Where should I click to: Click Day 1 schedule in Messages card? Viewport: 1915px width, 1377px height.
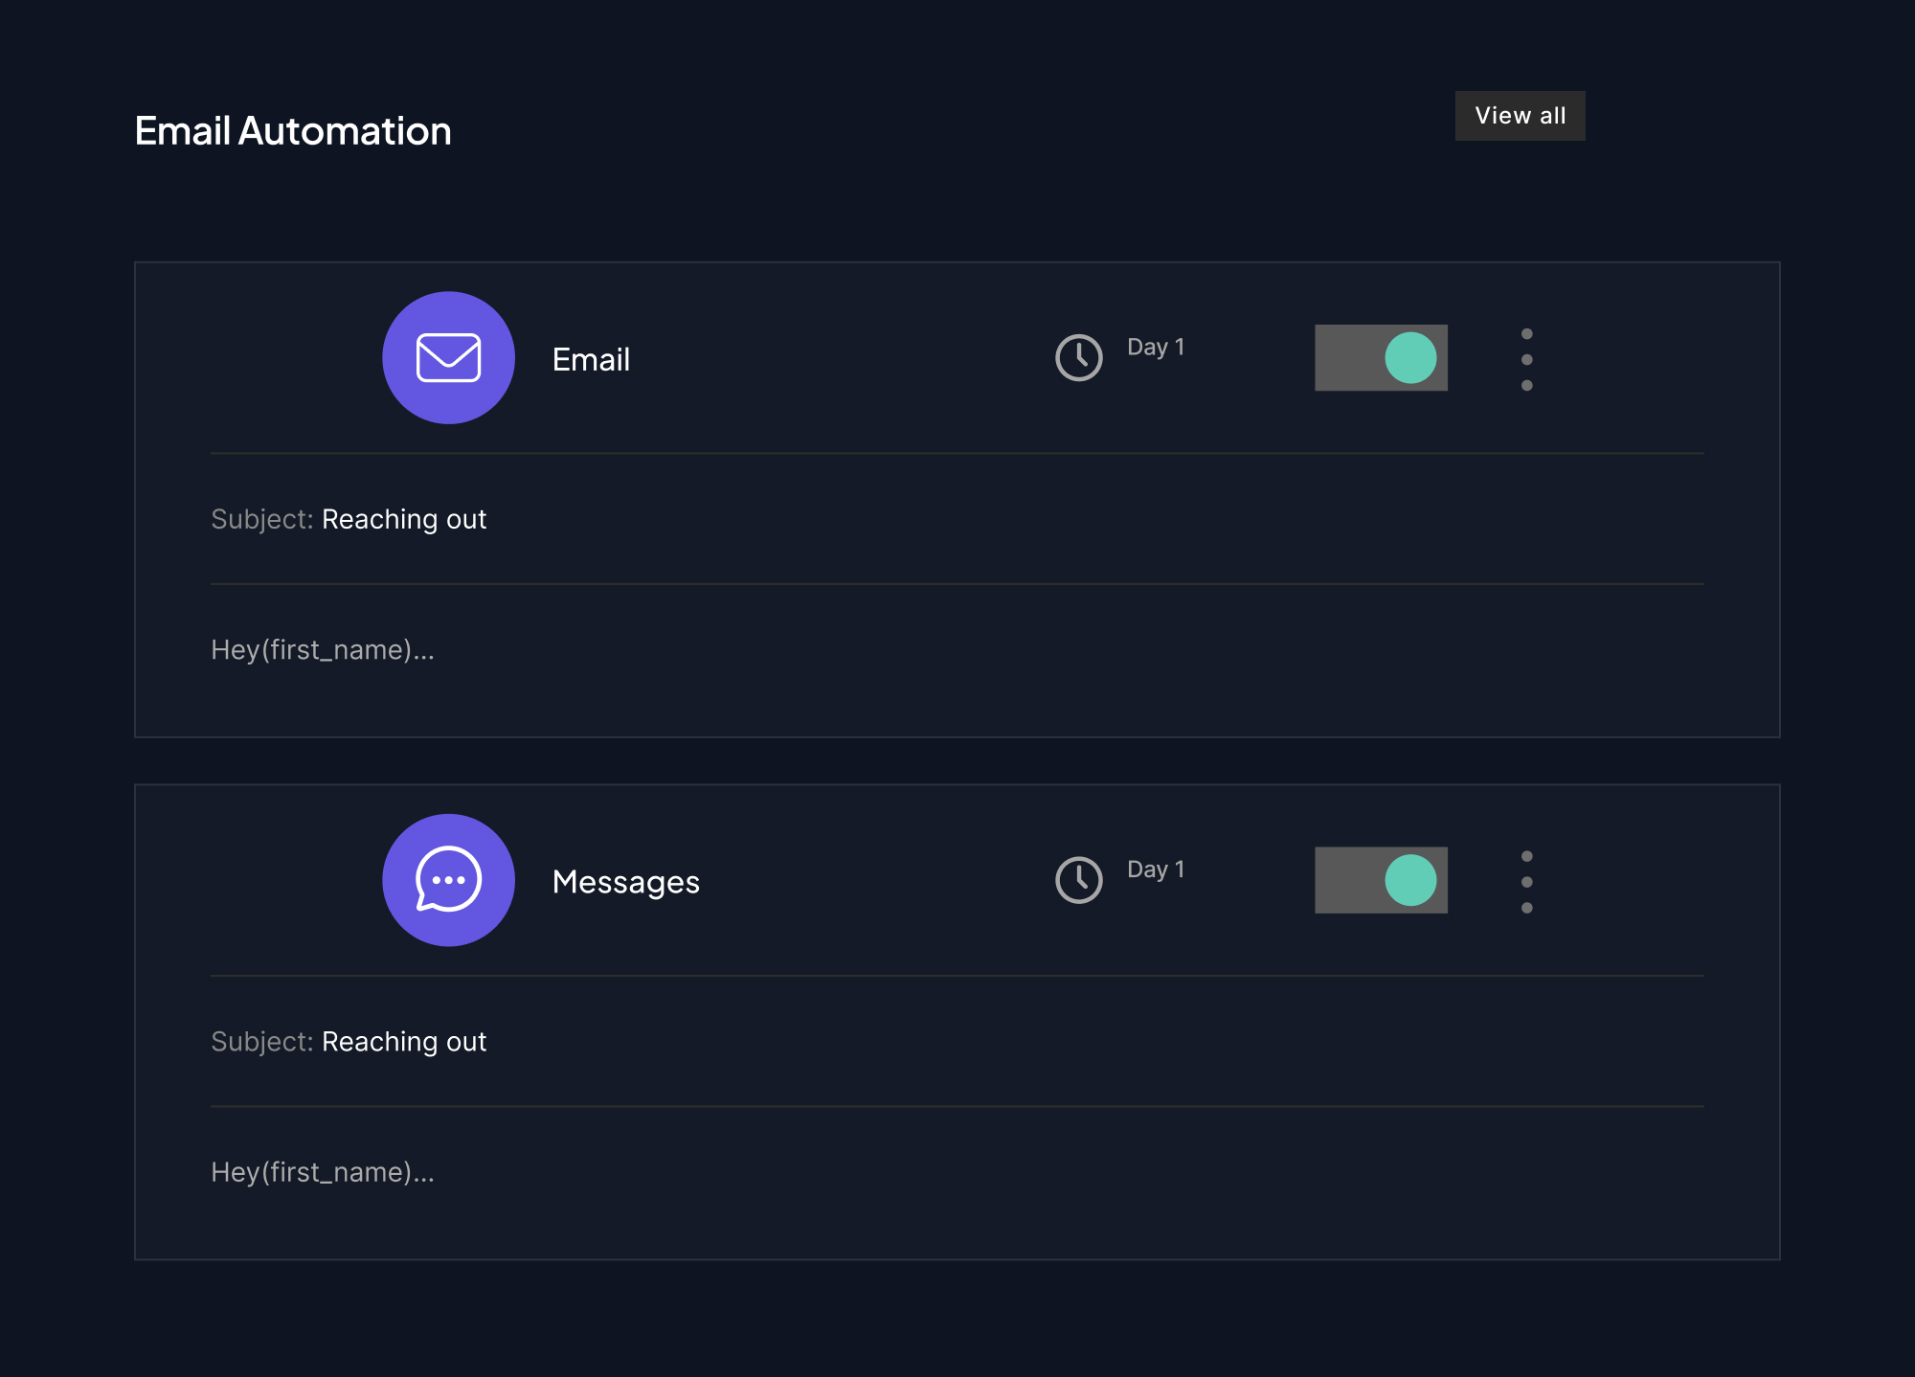(x=1156, y=869)
